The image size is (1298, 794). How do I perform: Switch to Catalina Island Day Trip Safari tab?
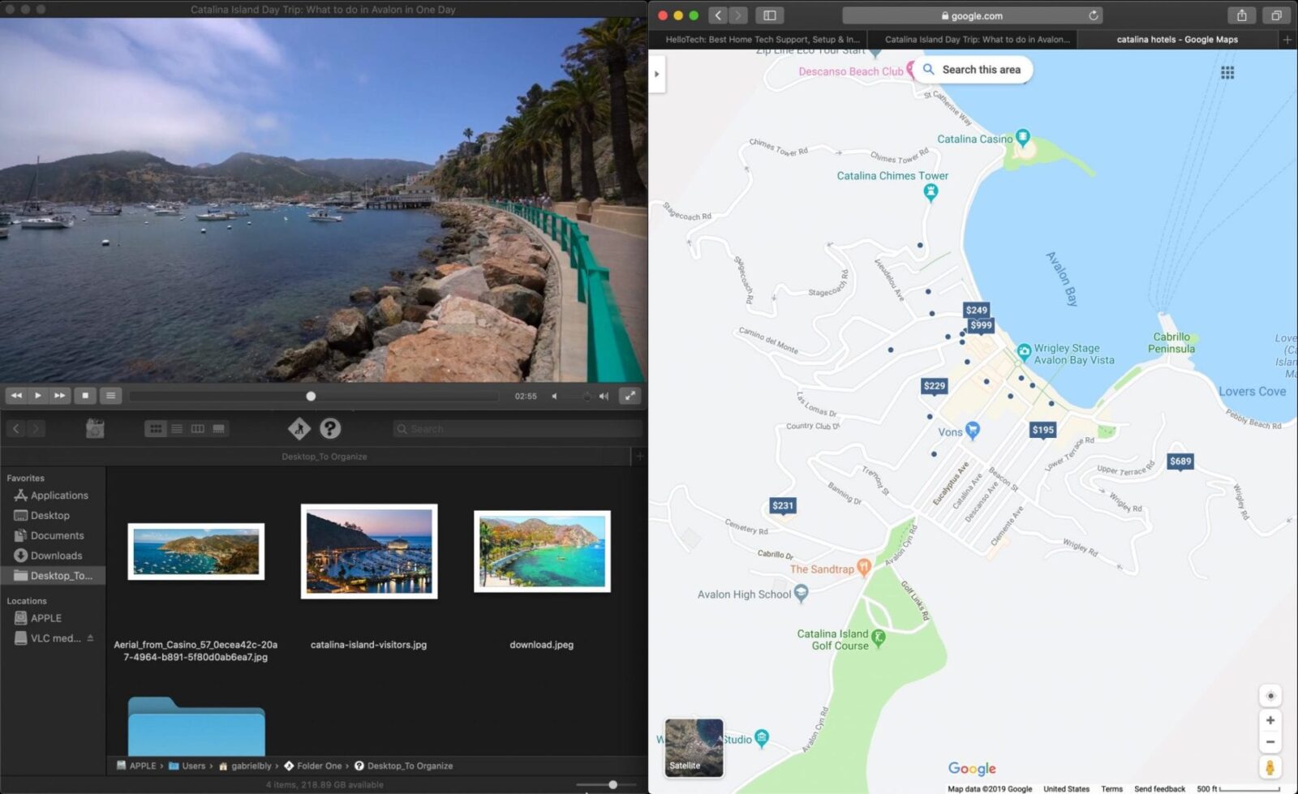pyautogui.click(x=973, y=39)
